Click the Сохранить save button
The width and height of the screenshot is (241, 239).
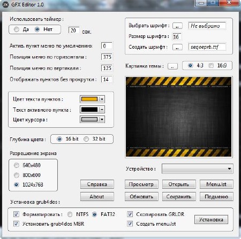179,197
